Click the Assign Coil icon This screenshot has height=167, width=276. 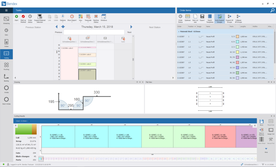(271, 131)
